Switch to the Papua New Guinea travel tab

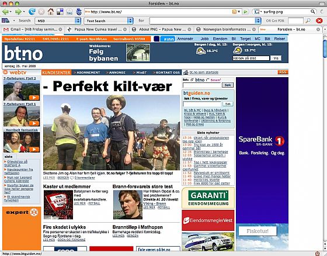97,29
